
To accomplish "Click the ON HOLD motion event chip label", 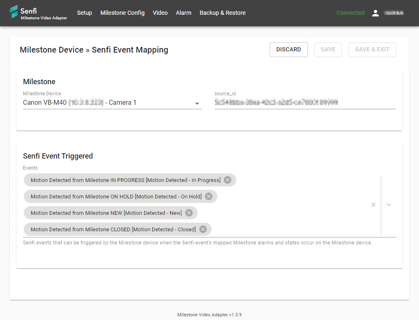I will [x=116, y=196].
